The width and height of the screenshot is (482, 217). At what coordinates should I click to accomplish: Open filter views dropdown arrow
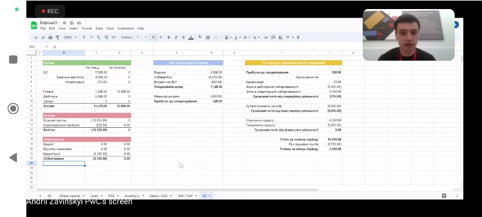point(293,37)
